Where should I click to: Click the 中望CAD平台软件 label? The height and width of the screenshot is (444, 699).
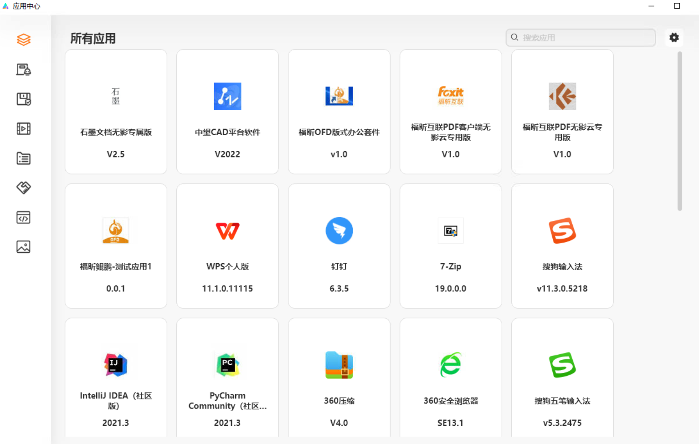pos(227,132)
